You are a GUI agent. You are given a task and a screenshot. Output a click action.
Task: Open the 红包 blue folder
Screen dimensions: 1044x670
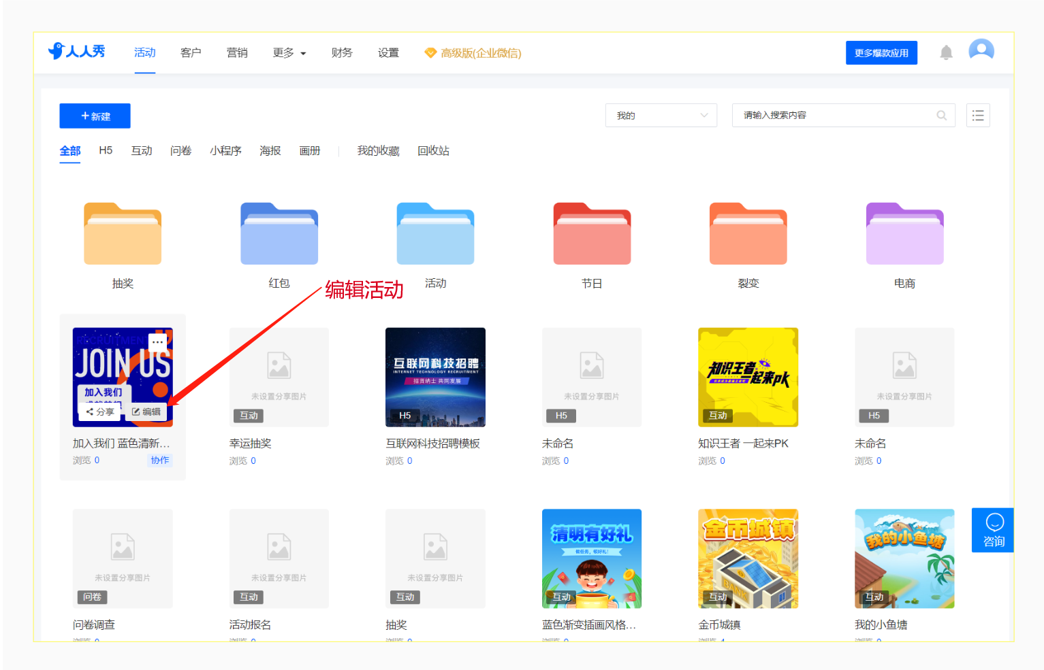click(279, 233)
